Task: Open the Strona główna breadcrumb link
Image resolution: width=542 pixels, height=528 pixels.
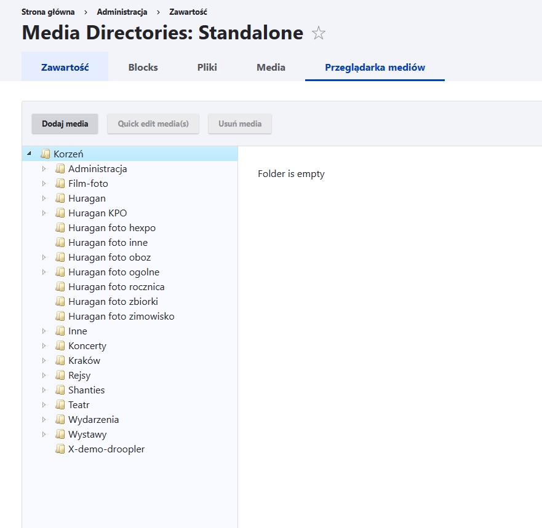Action: point(47,11)
